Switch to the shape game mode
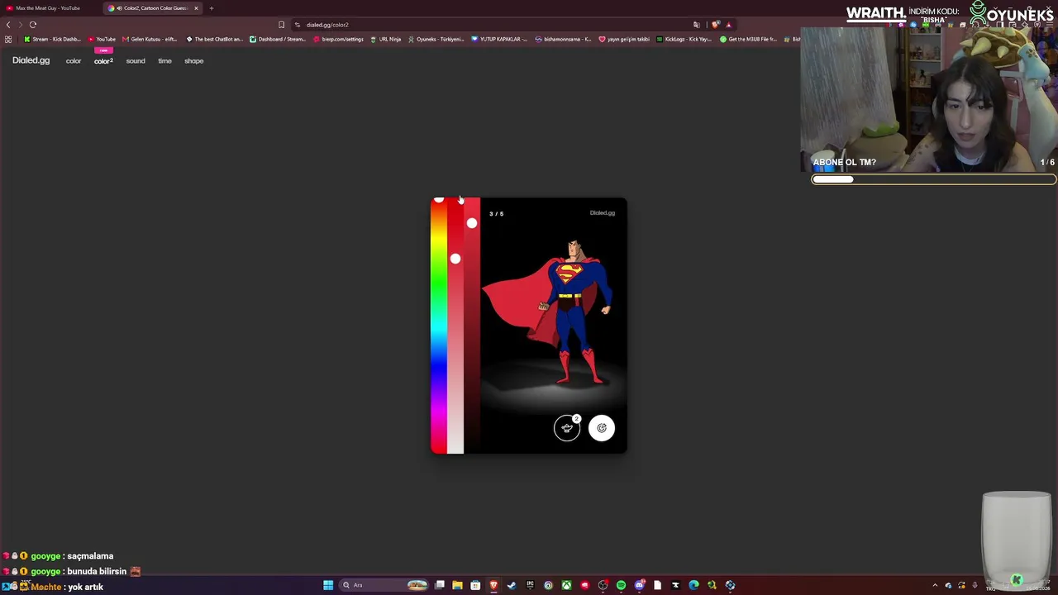Image resolution: width=1058 pixels, height=595 pixels. pos(193,61)
